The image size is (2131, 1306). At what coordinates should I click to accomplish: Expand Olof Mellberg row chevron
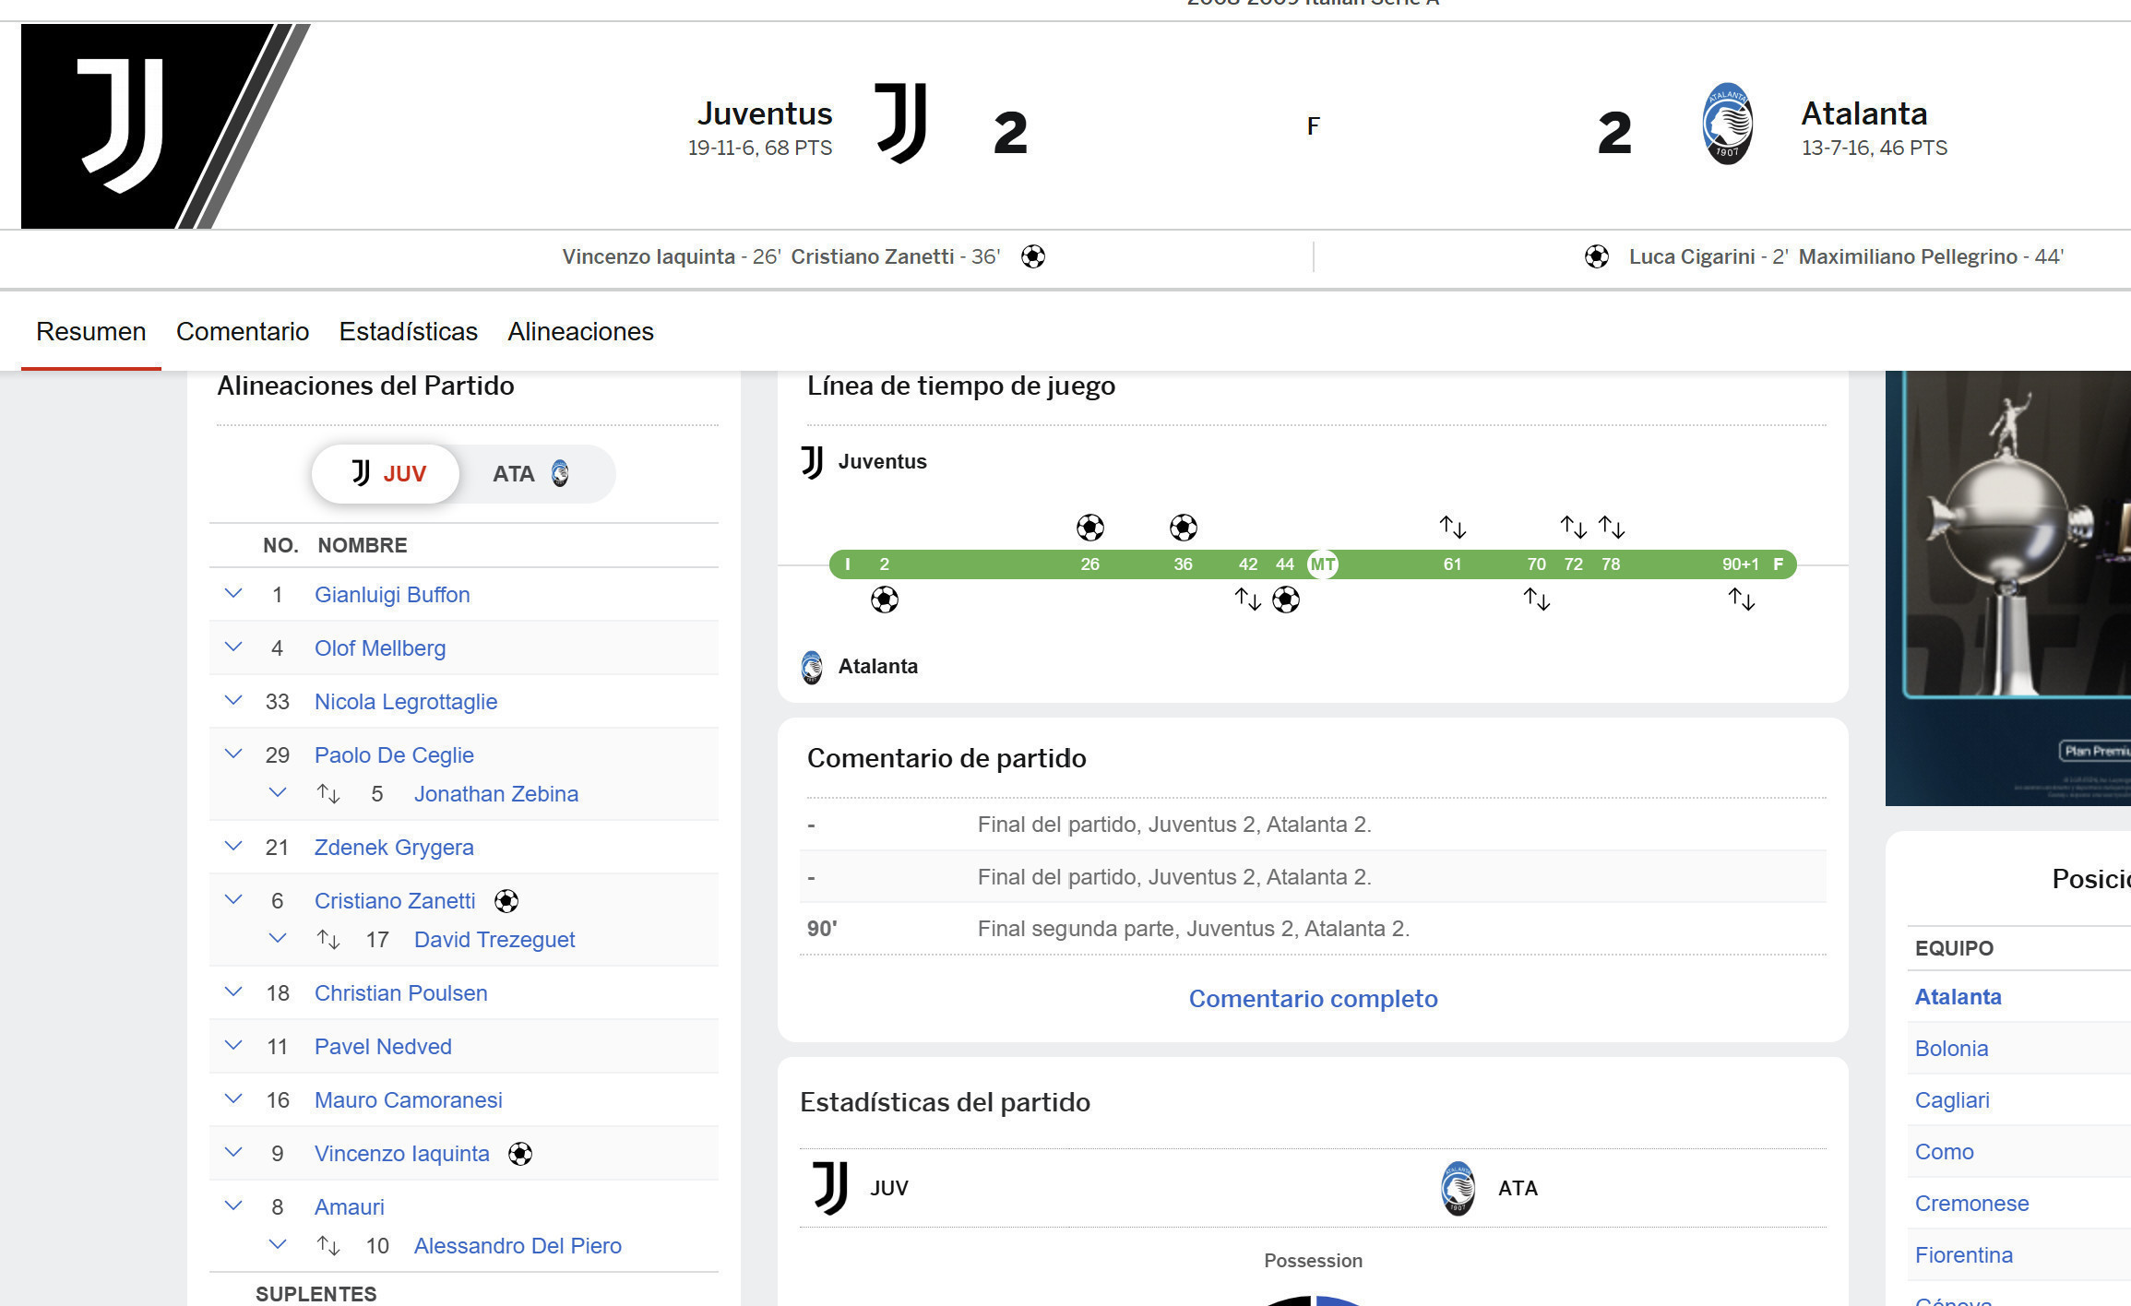coord(233,647)
